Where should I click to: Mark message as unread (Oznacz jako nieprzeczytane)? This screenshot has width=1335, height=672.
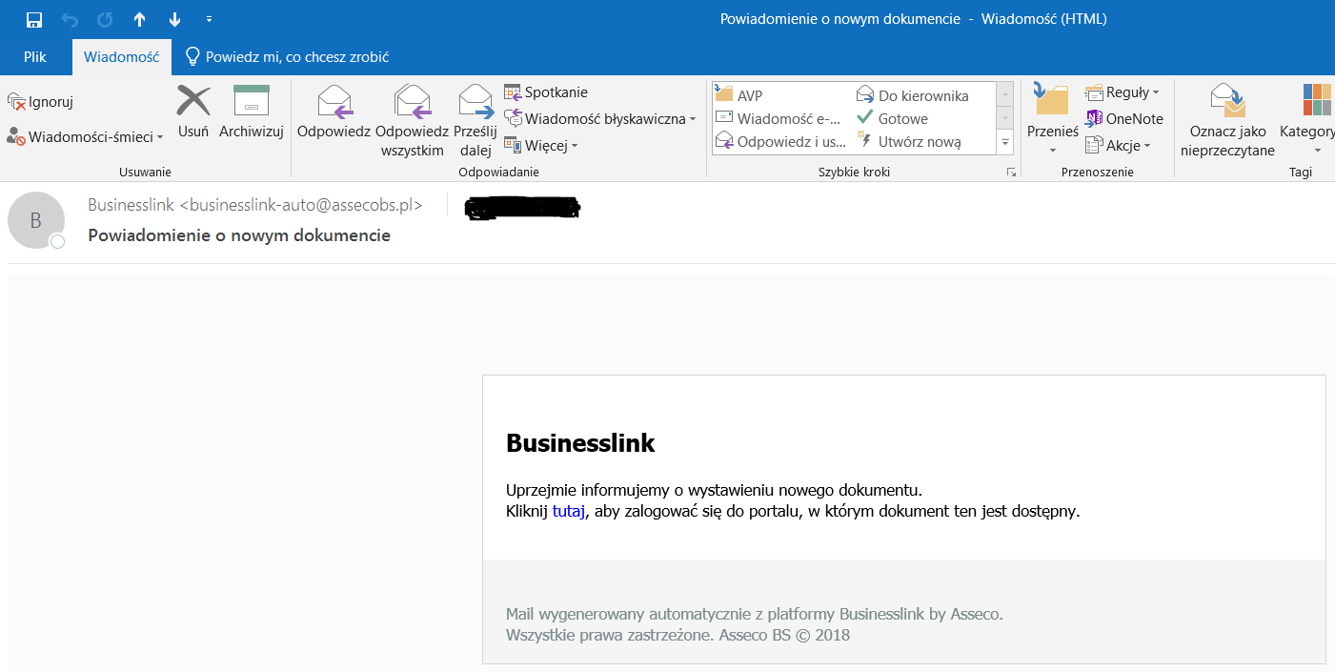tap(1227, 119)
